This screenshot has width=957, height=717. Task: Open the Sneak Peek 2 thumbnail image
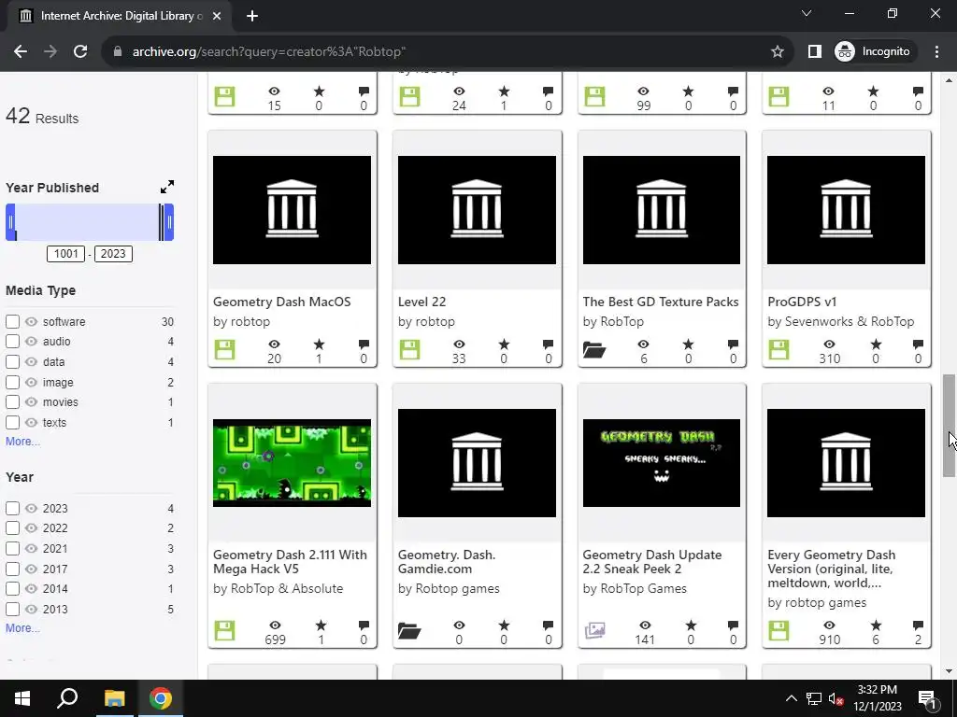pos(662,463)
